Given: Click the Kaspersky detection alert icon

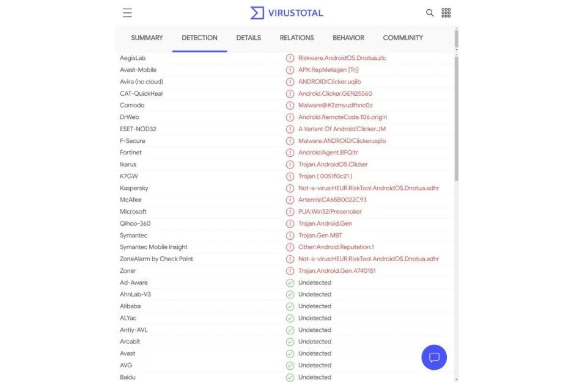Looking at the screenshot, I should (x=290, y=188).
